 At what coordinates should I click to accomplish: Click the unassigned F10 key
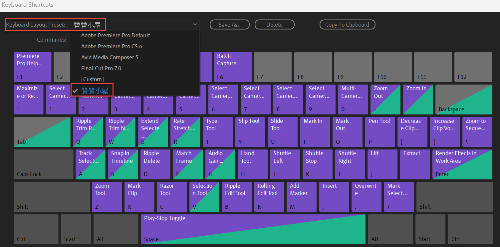[x=393, y=67]
